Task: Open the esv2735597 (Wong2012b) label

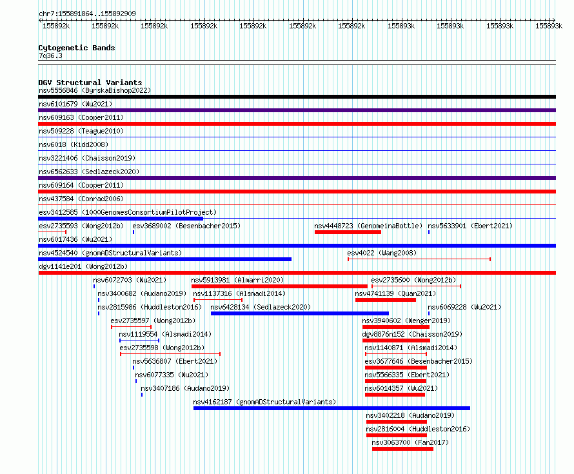Action: tap(153, 321)
